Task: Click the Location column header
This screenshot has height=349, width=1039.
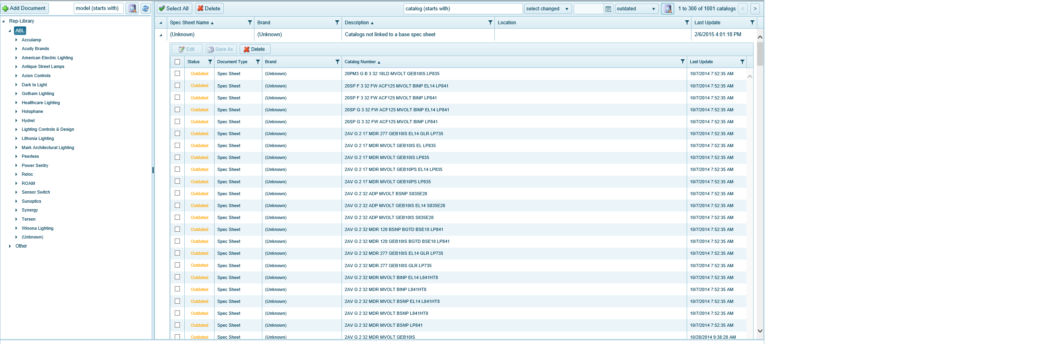Action: coord(507,23)
